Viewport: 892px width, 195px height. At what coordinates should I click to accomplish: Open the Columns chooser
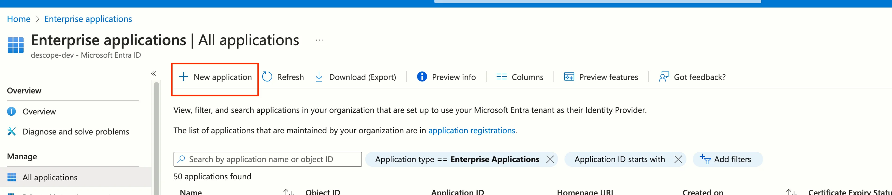(x=520, y=77)
